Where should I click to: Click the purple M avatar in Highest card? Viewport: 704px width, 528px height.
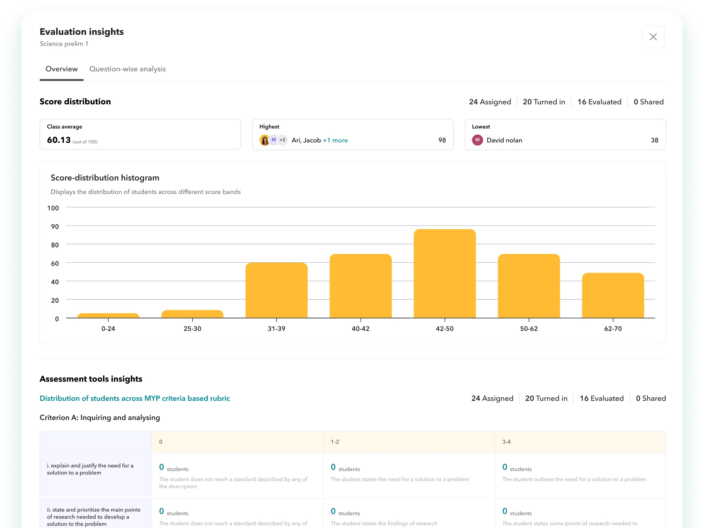pos(274,140)
